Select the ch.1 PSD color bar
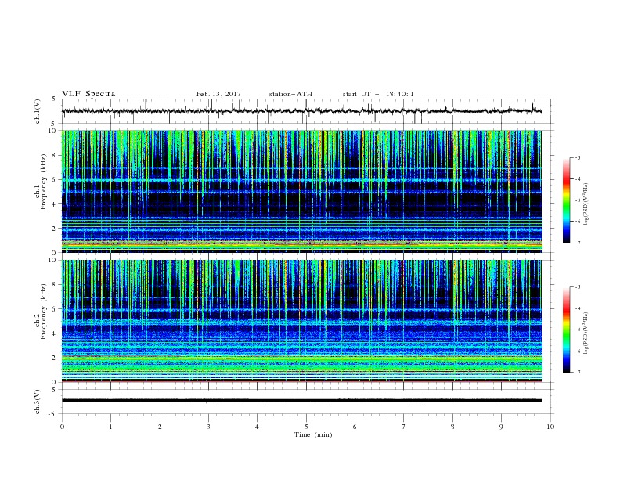Screen dimensions: 620x479 566,200
